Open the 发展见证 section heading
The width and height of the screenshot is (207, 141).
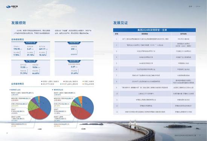click(120, 23)
